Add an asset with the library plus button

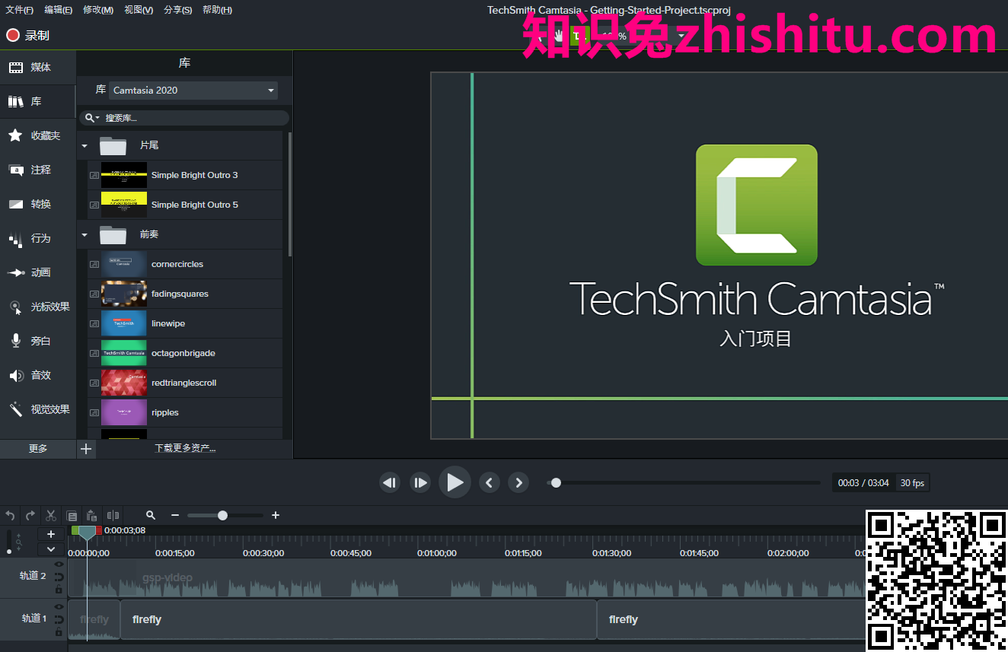pos(86,449)
